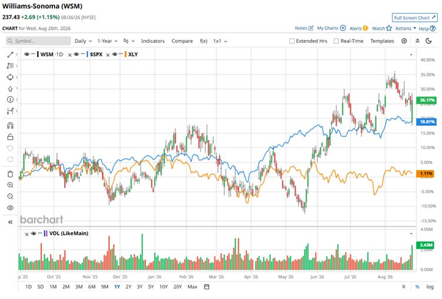Add to Watch list star icon
Screen dimensions: 442x299
[389, 28]
